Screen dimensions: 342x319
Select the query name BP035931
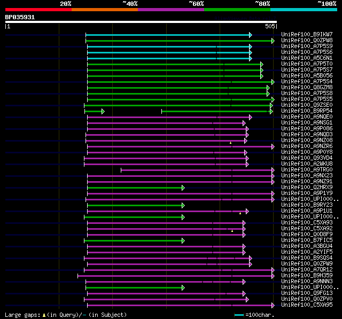(x=20, y=17)
